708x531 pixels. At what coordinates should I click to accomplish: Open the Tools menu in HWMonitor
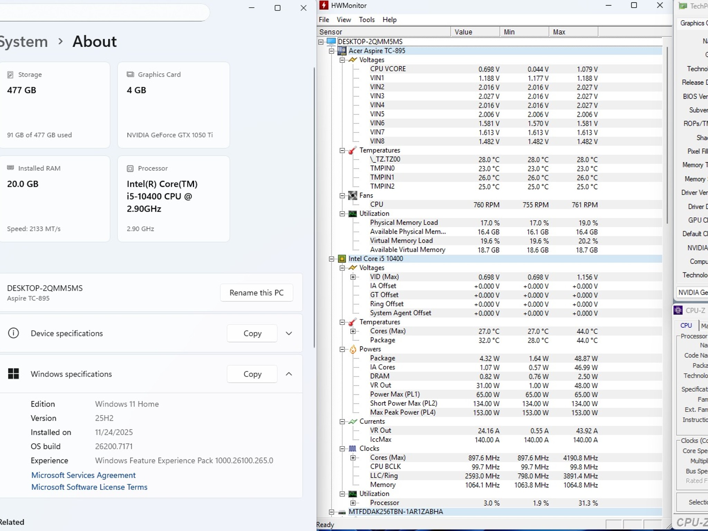(x=366, y=20)
